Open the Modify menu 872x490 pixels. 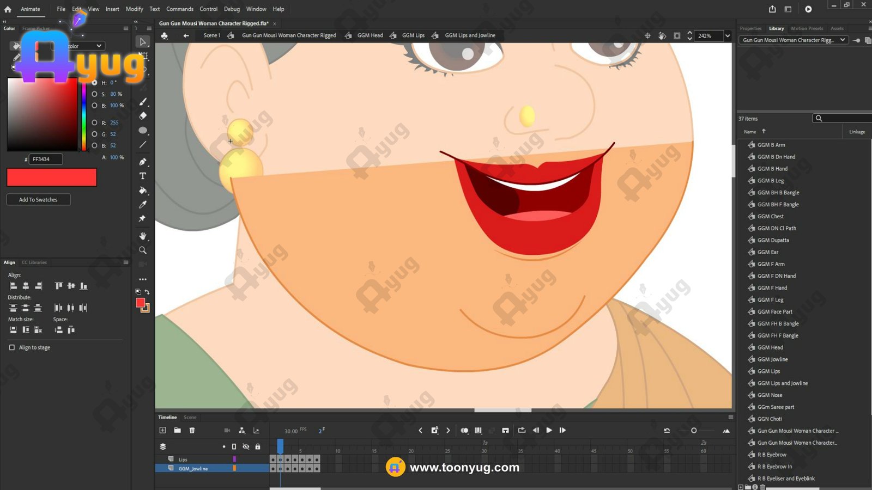(134, 9)
